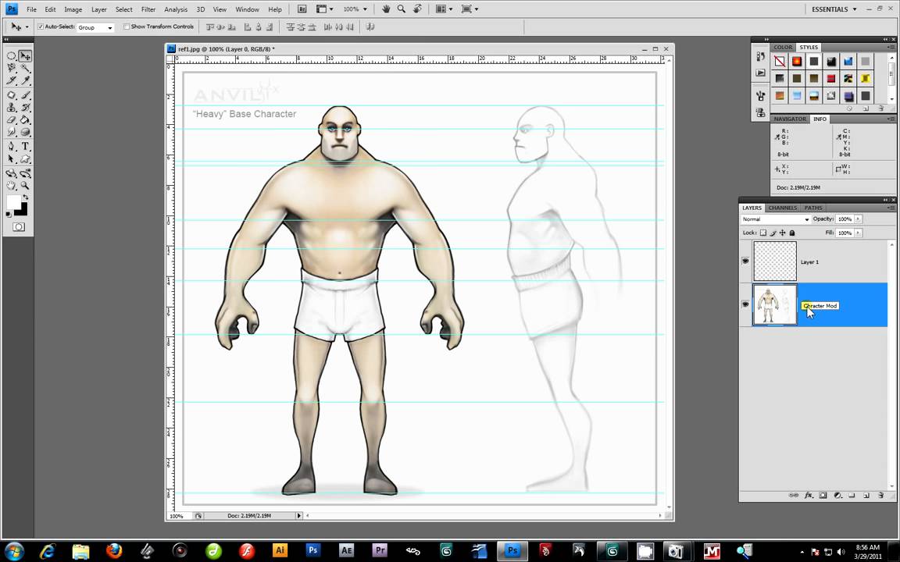
Task: Open Firefox from the Windows taskbar
Action: (x=113, y=551)
